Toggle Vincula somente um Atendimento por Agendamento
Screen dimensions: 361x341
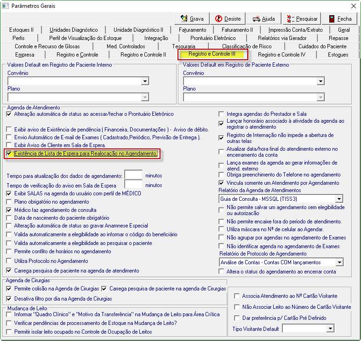point(221,183)
